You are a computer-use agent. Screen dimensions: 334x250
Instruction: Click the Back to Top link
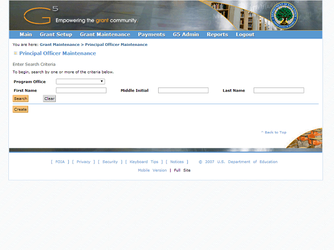point(273,132)
